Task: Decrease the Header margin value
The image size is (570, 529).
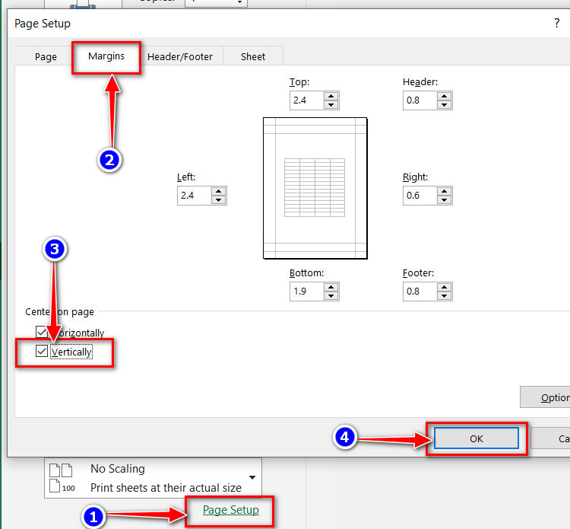Action: tap(445, 105)
